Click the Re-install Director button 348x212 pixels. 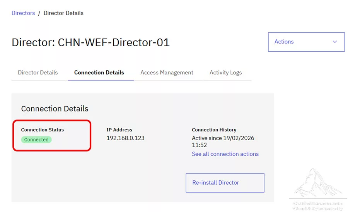click(225, 183)
